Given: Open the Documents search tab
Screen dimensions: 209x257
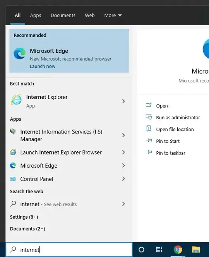Looking at the screenshot, I should pos(63,15).
